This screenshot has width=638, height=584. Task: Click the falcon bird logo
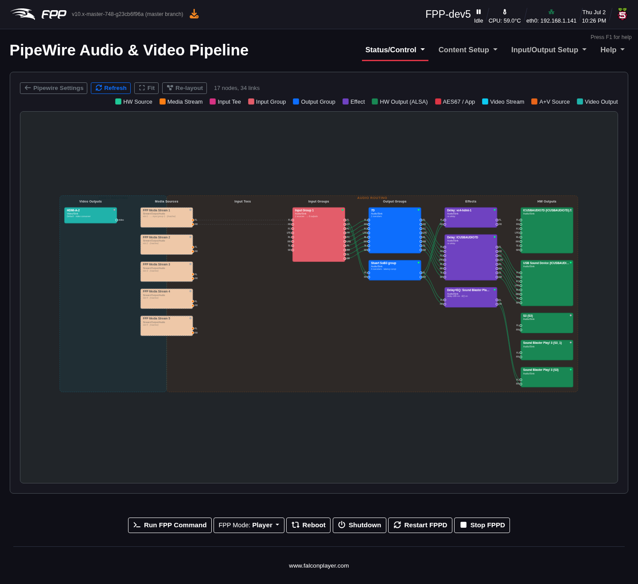(x=23, y=14)
